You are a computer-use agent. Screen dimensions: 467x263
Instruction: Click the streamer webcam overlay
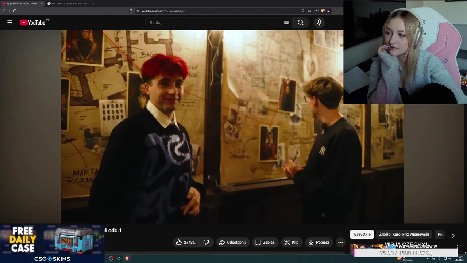405,52
